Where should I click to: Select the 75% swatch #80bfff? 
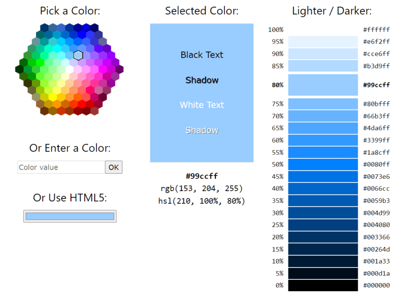coord(323,104)
